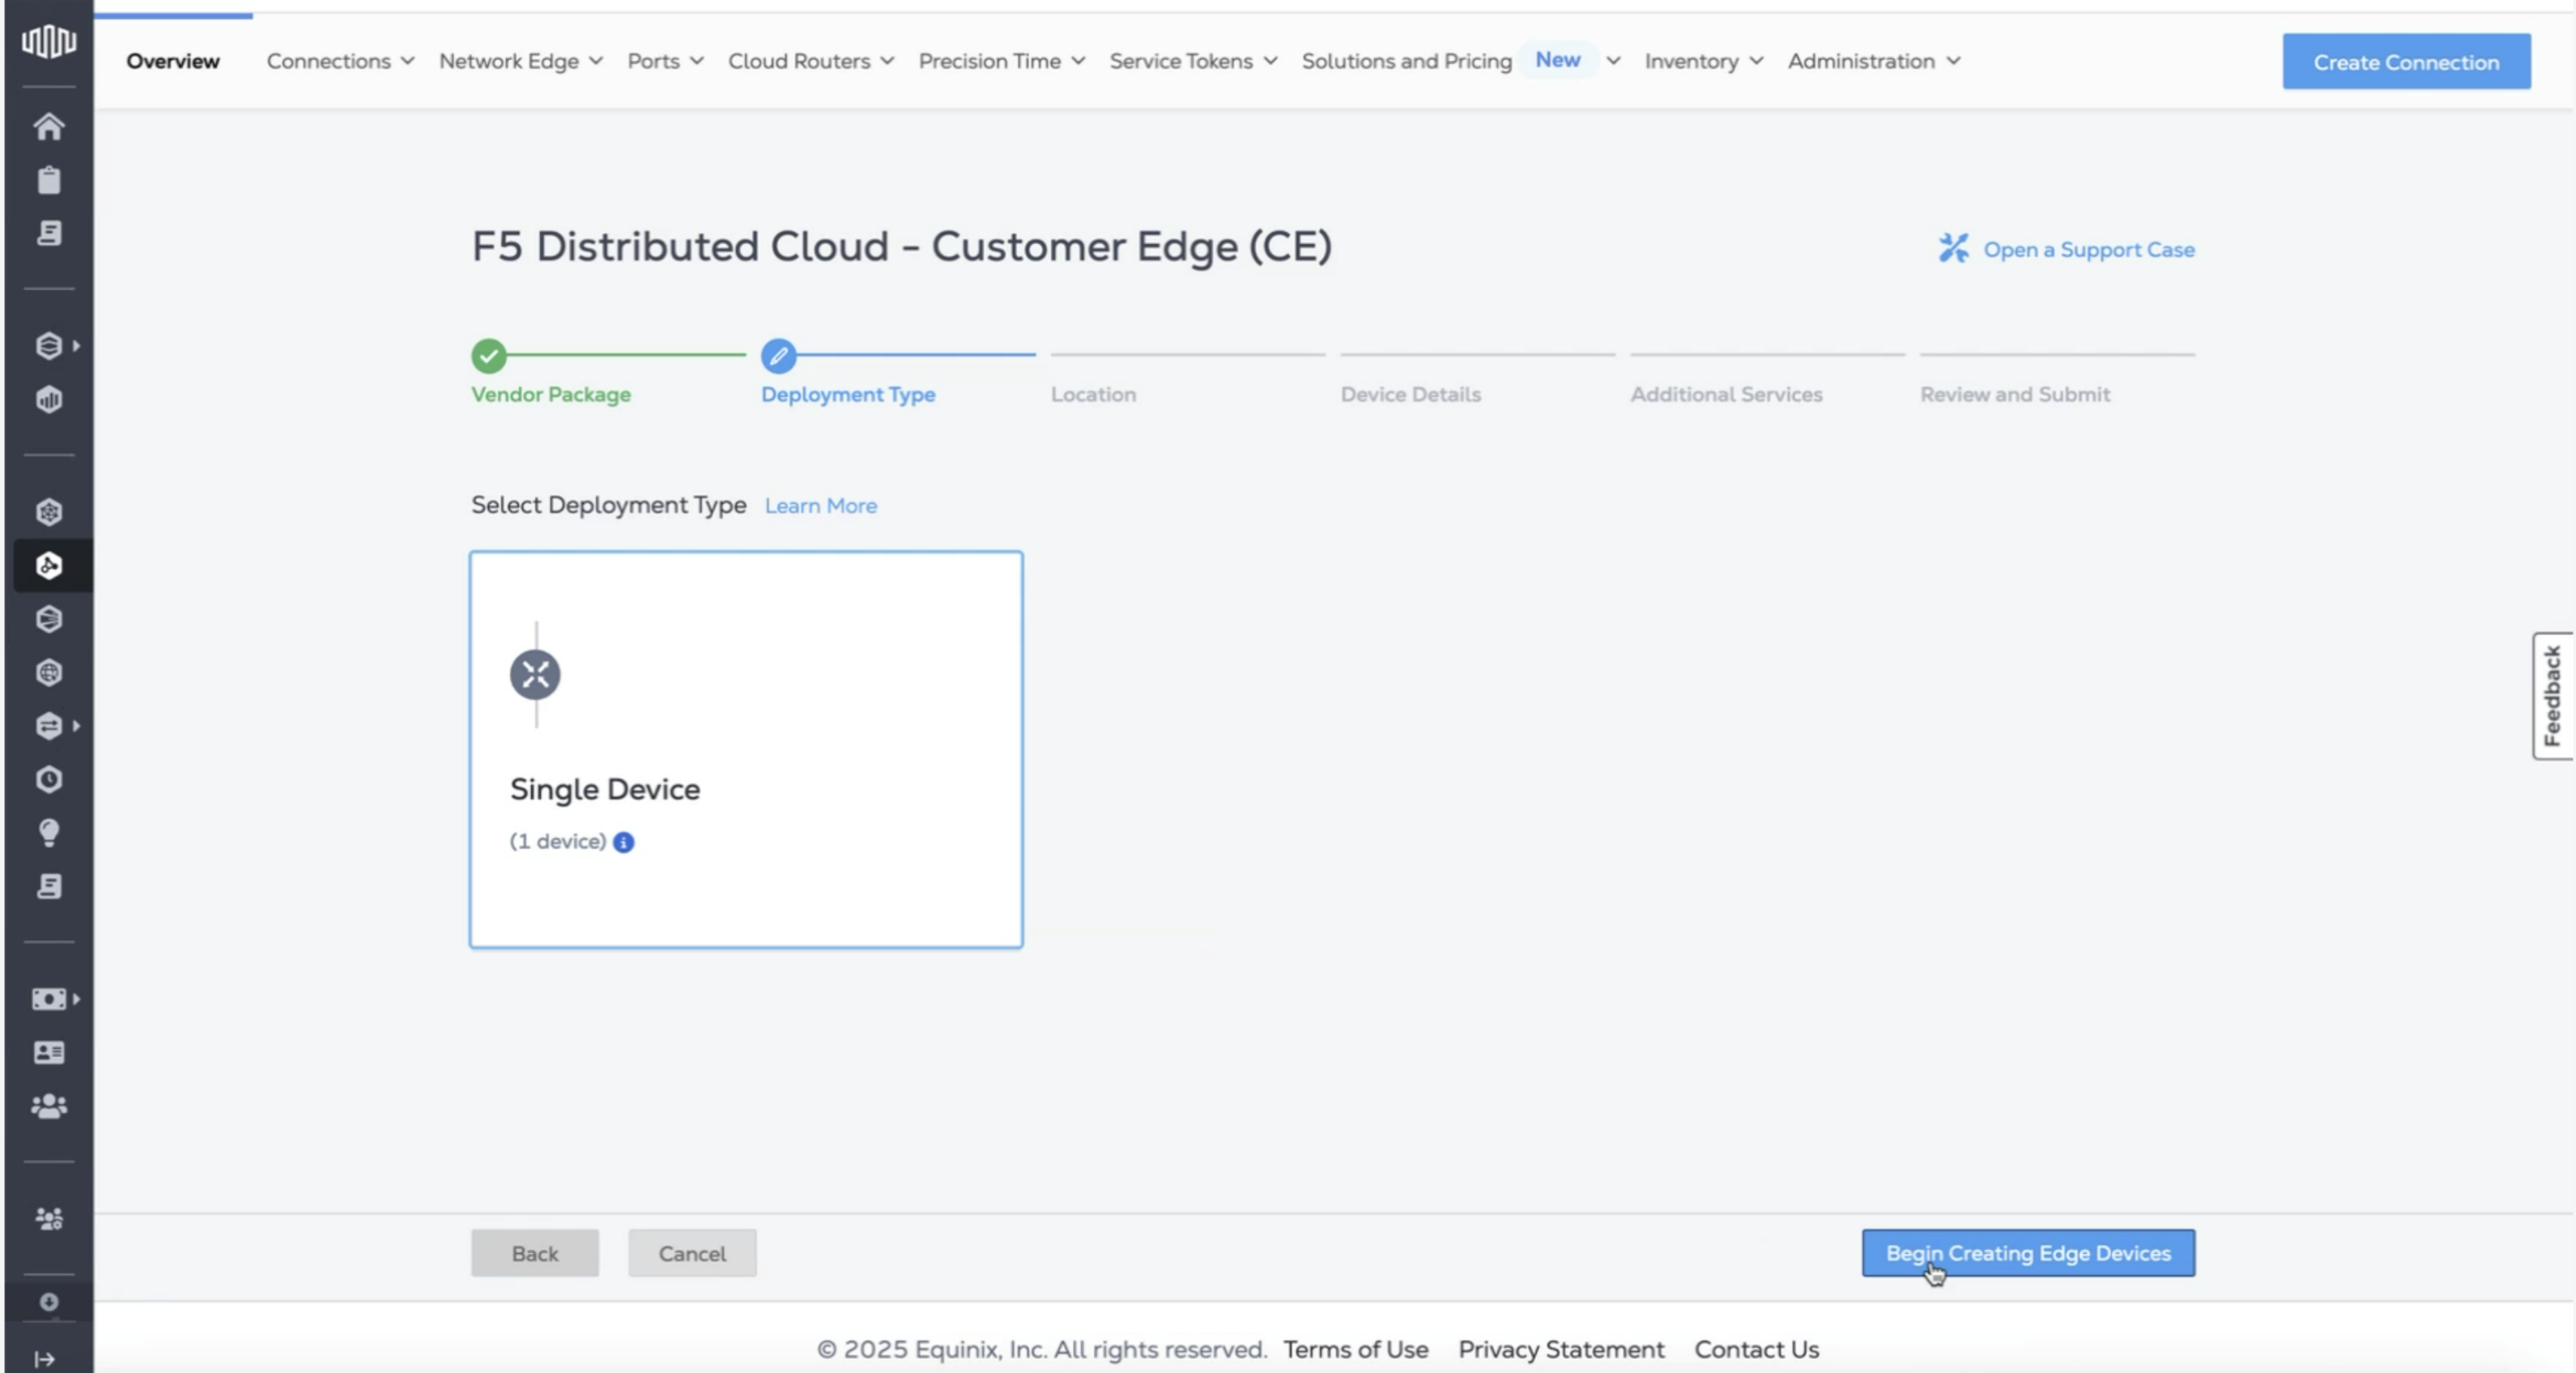
Task: Click the home icon in sidebar
Action: 48,127
